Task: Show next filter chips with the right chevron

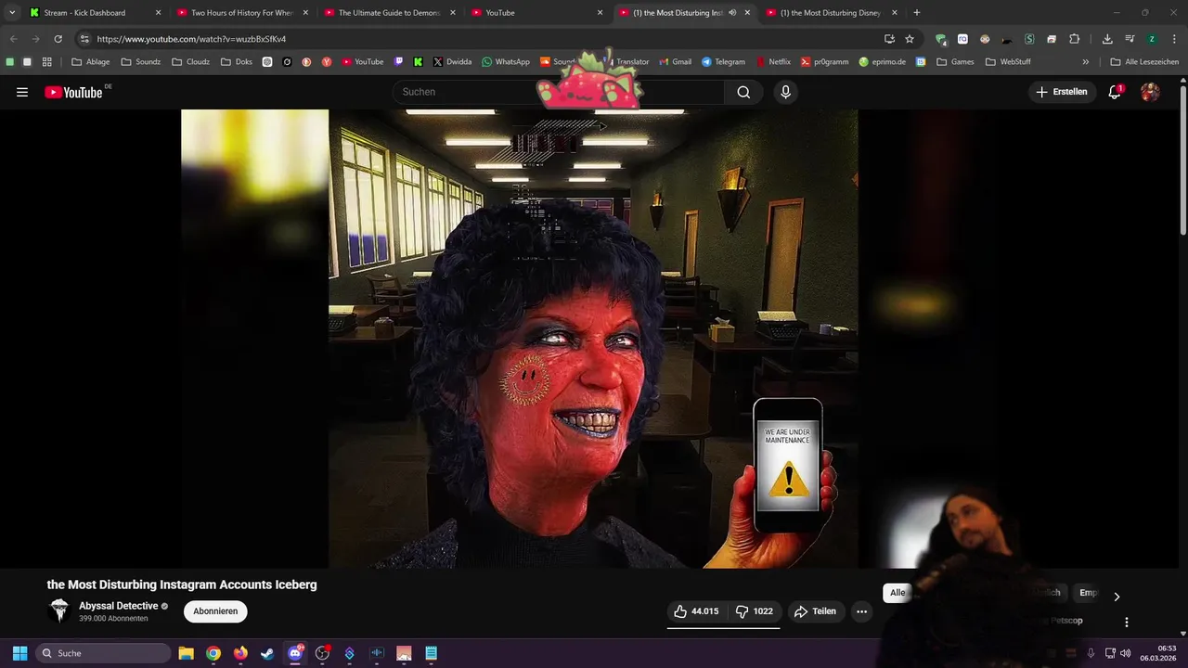Action: tap(1117, 597)
